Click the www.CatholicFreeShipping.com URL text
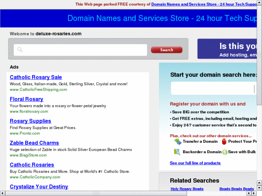The height and width of the screenshot is (196, 262). tap(39, 90)
